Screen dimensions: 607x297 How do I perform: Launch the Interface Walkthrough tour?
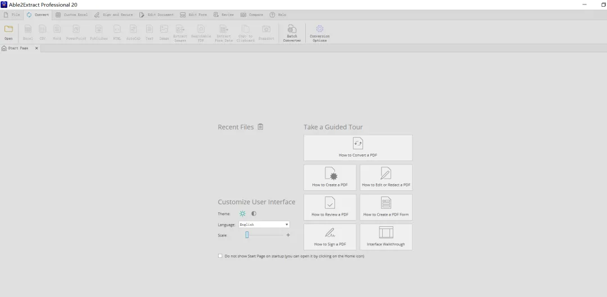(386, 237)
